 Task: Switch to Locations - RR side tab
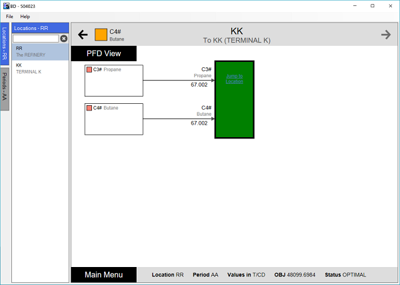click(x=5, y=45)
